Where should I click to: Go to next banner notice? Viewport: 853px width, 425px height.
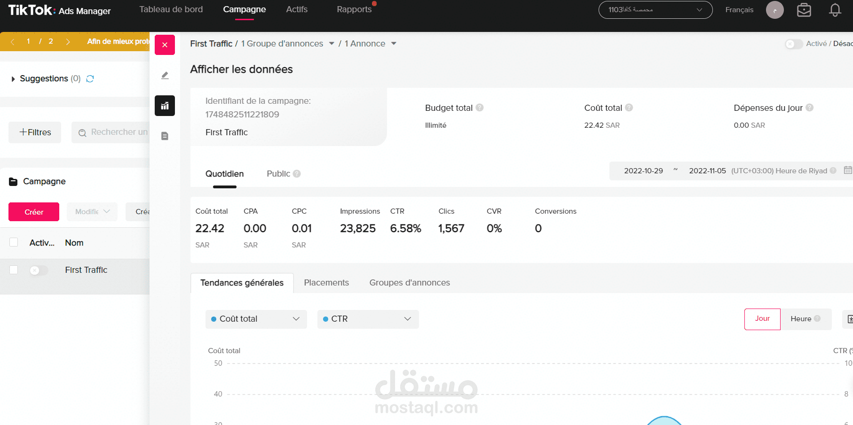point(68,42)
